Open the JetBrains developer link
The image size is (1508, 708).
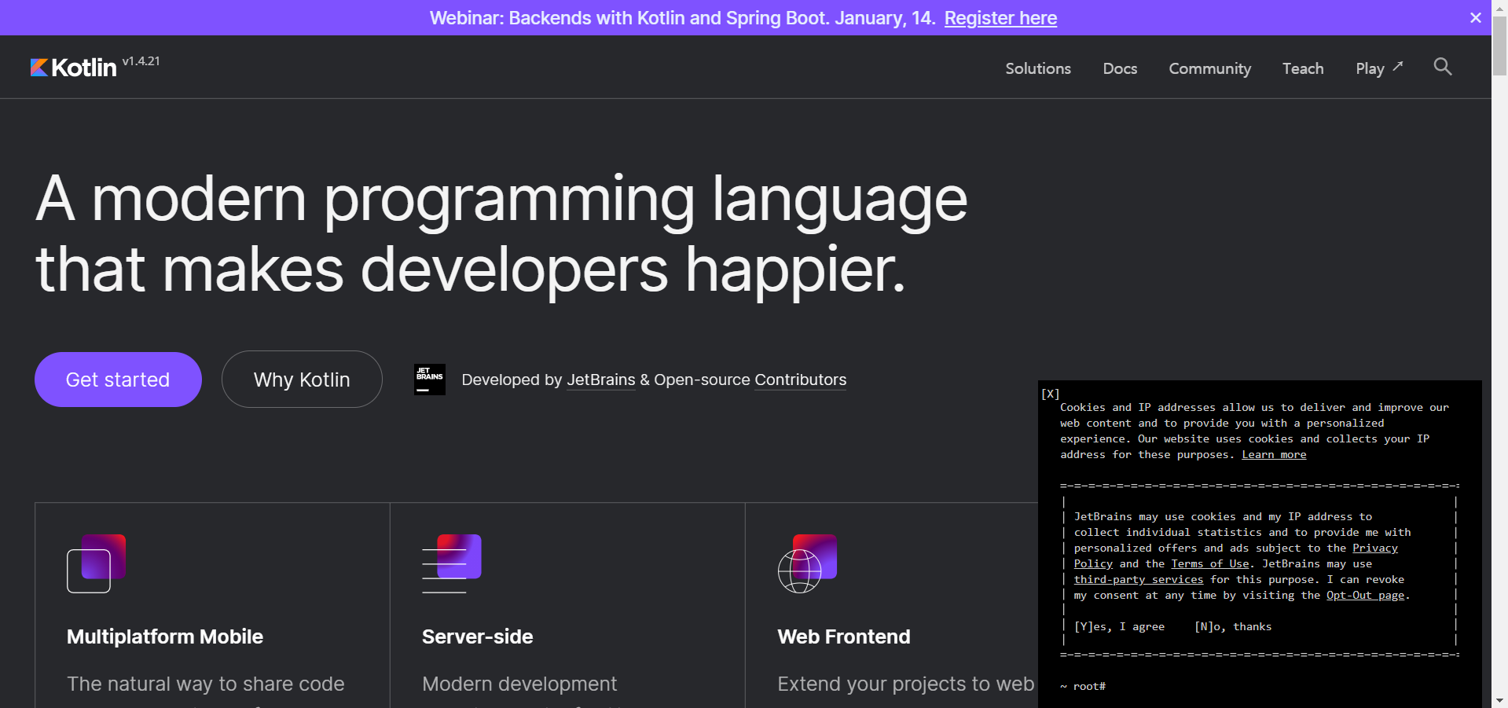(x=601, y=380)
